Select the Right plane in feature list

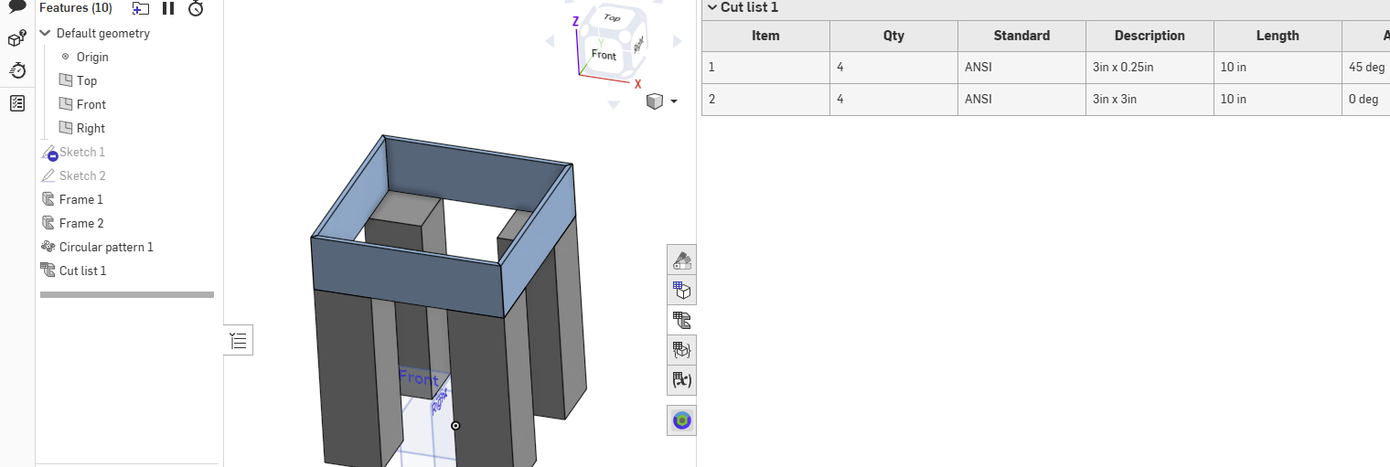[x=91, y=128]
